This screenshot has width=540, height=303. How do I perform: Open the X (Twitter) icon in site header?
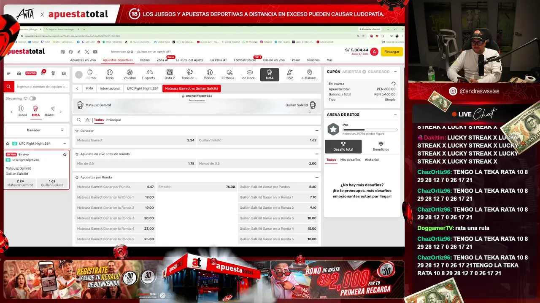(x=87, y=52)
